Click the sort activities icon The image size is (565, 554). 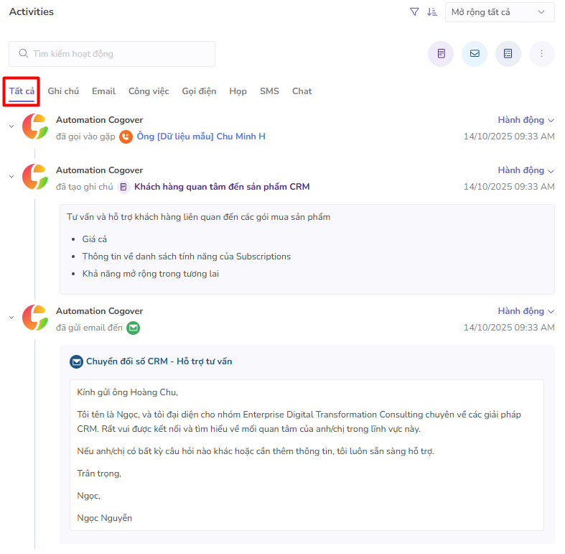(432, 11)
